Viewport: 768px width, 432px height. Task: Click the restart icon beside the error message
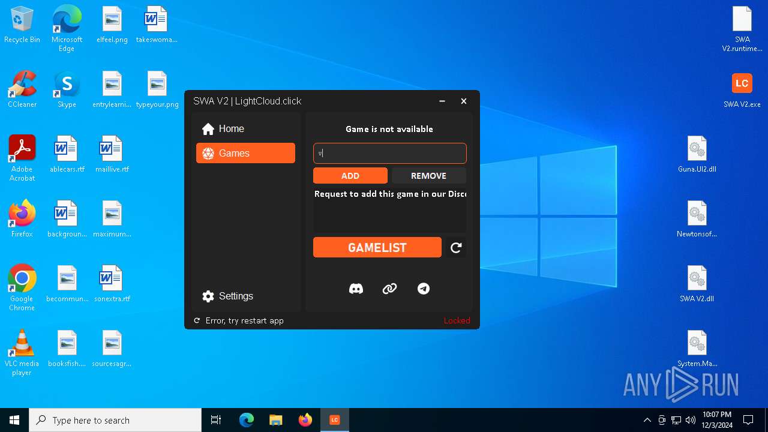[197, 320]
